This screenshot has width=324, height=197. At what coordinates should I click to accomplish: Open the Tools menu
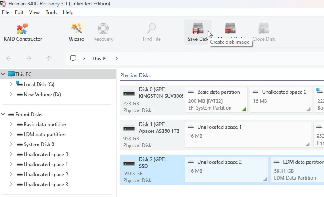pyautogui.click(x=51, y=12)
